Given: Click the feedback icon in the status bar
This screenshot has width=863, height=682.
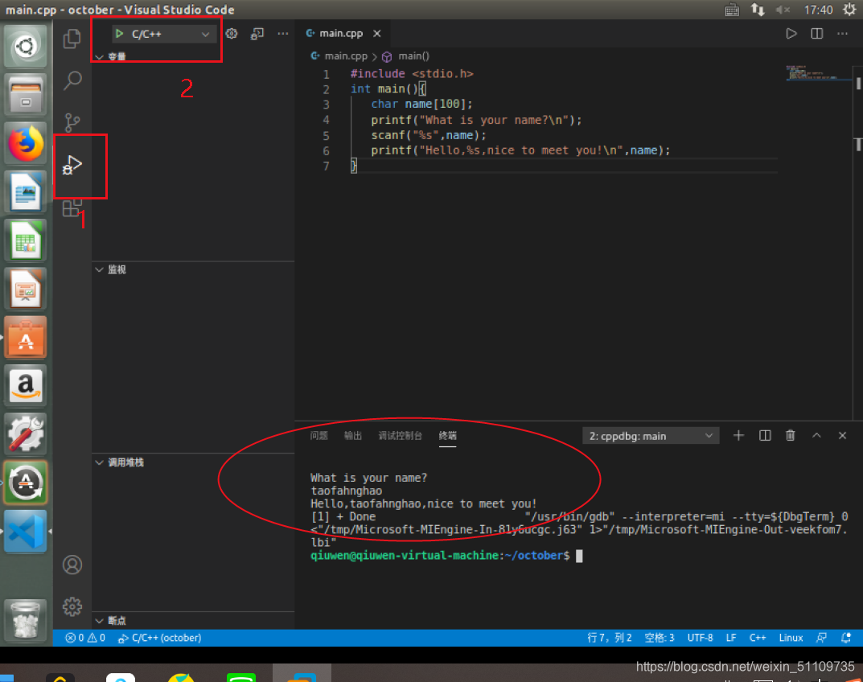Looking at the screenshot, I should [821, 638].
